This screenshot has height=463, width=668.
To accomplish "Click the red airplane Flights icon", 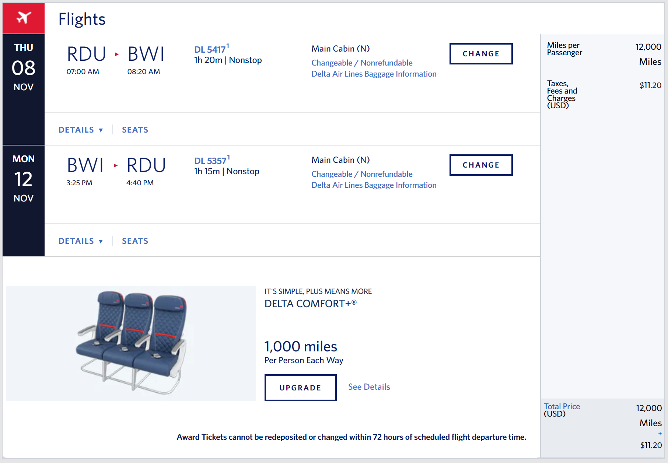I will coord(24,18).
